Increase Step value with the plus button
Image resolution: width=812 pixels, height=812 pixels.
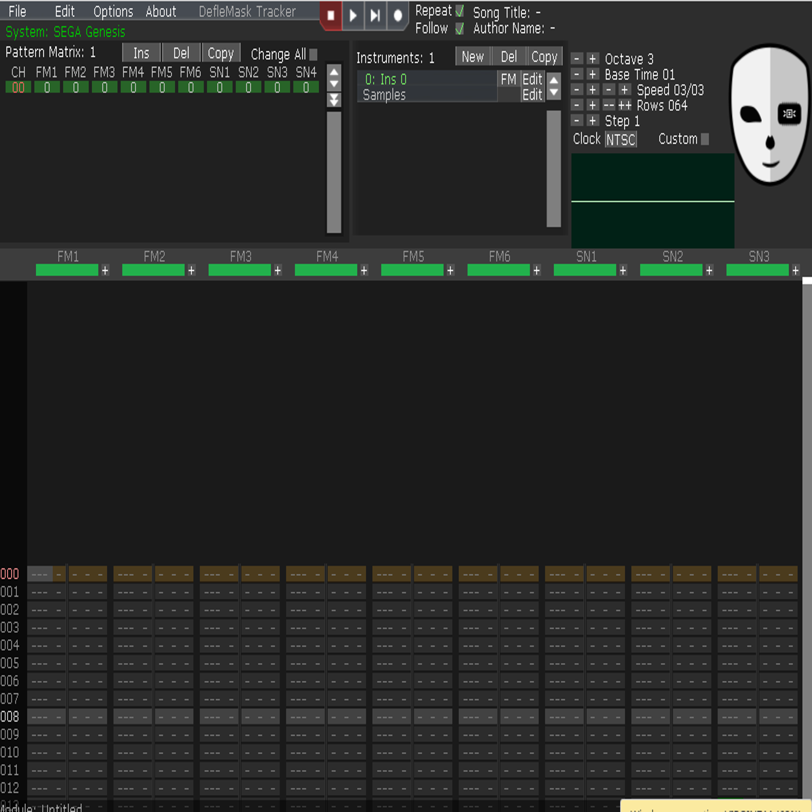click(x=592, y=121)
